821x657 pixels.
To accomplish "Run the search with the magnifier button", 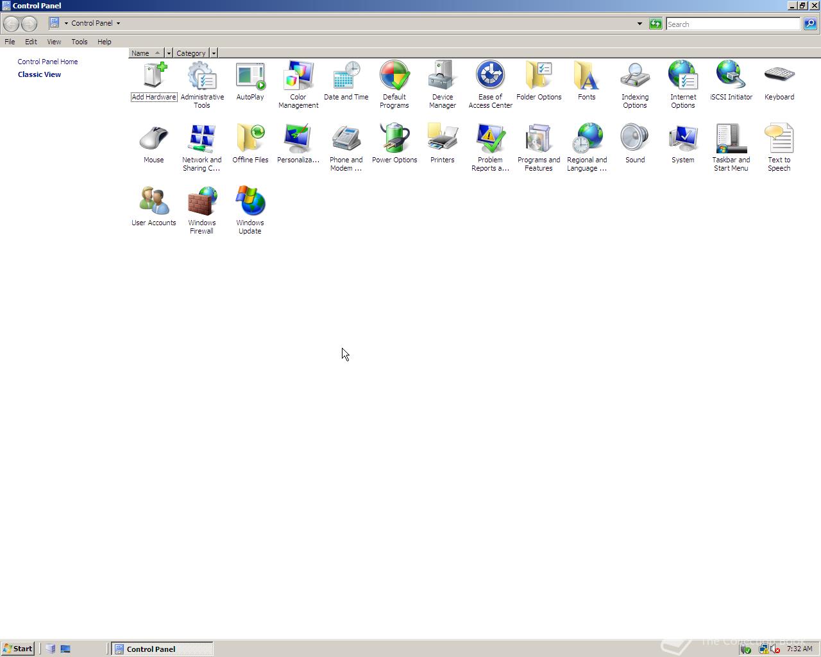I will click(x=810, y=24).
